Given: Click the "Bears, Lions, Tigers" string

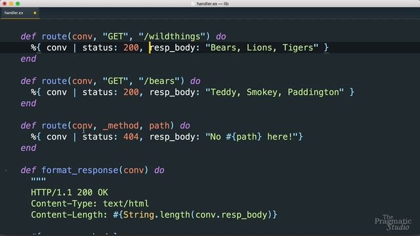Looking at the screenshot, I should [x=262, y=48].
